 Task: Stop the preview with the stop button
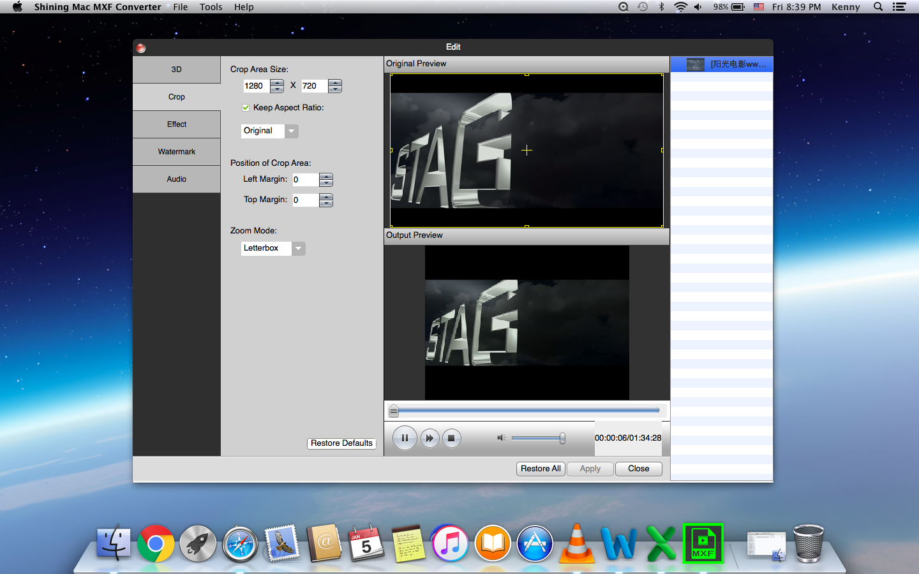click(x=451, y=438)
